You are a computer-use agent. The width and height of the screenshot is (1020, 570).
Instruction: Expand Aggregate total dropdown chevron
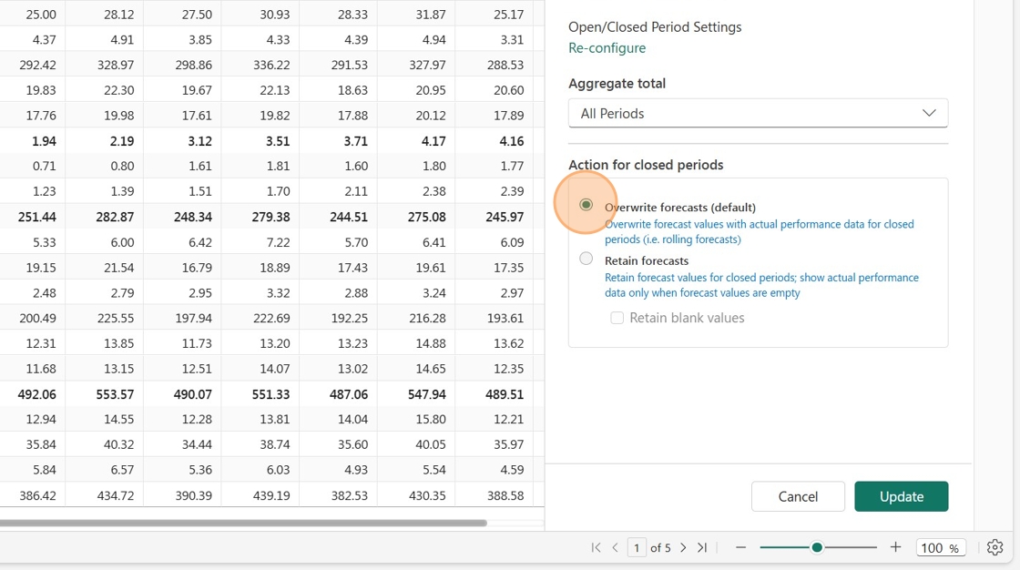click(929, 113)
